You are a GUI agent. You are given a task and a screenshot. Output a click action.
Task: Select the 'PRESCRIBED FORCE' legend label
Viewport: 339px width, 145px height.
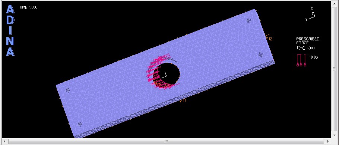point(308,41)
